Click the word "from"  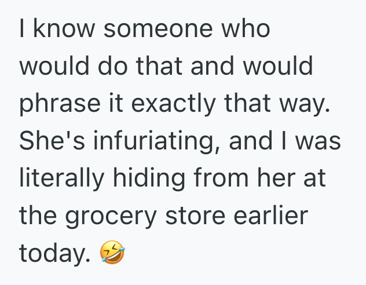[222, 178]
